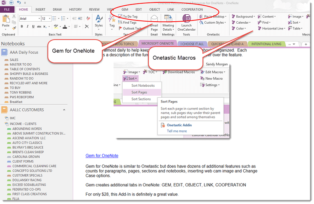Click the Cut scissors icon
This screenshot has height=204, width=314.
pyautogui.click(x=14, y=16)
